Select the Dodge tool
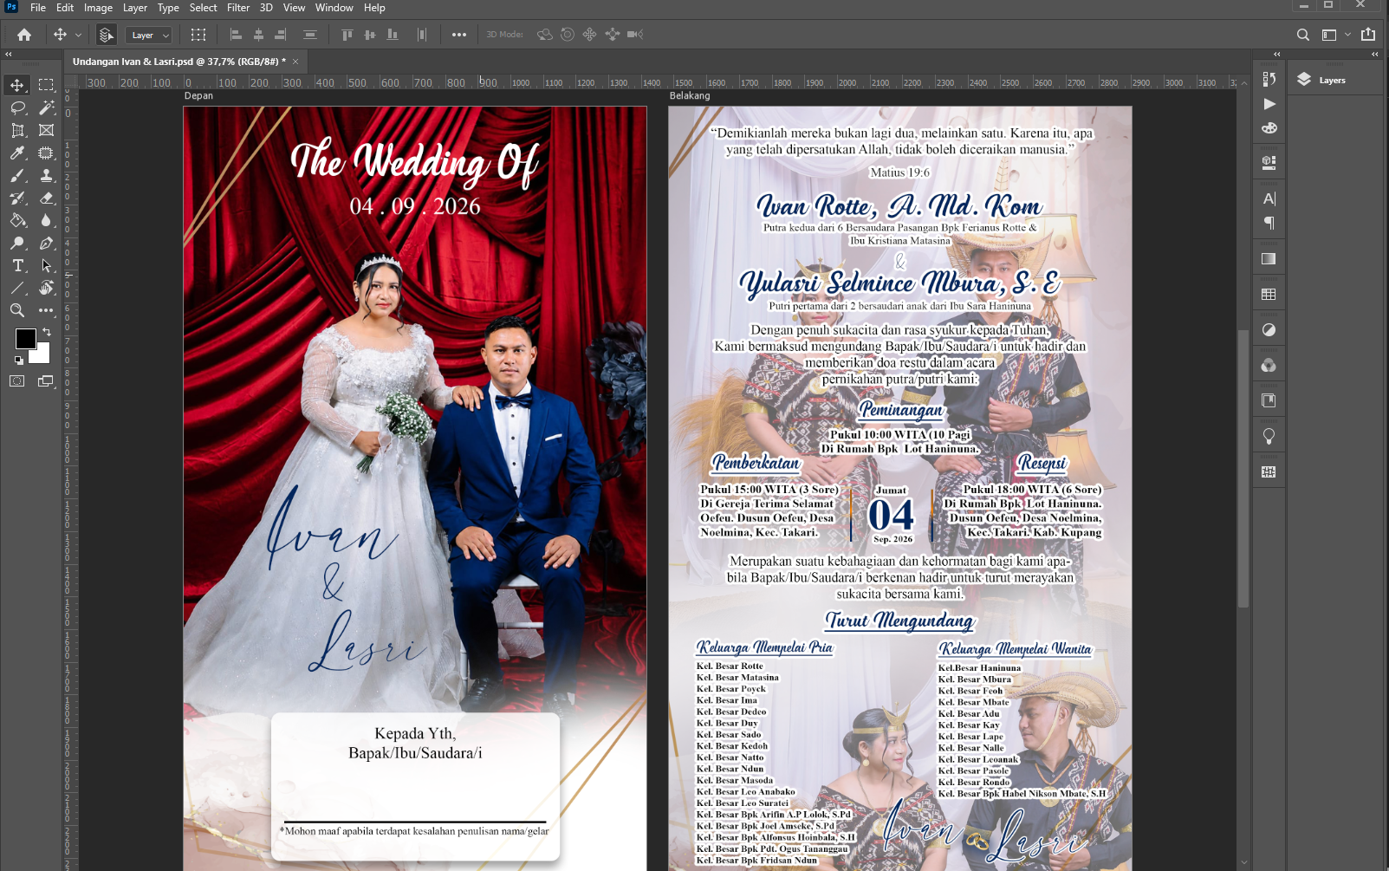Viewport: 1389px width, 871px height. [17, 243]
